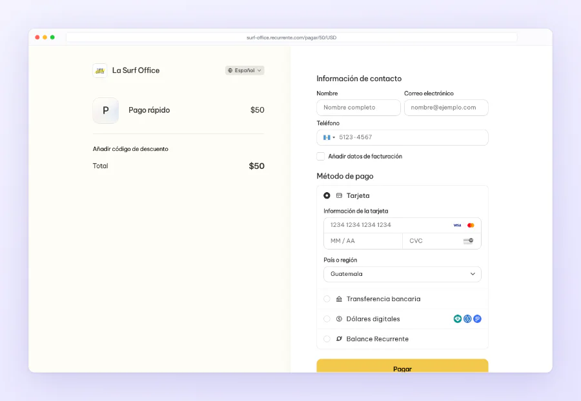Click the Transferencia bancaria label
The width and height of the screenshot is (581, 401).
coord(383,299)
